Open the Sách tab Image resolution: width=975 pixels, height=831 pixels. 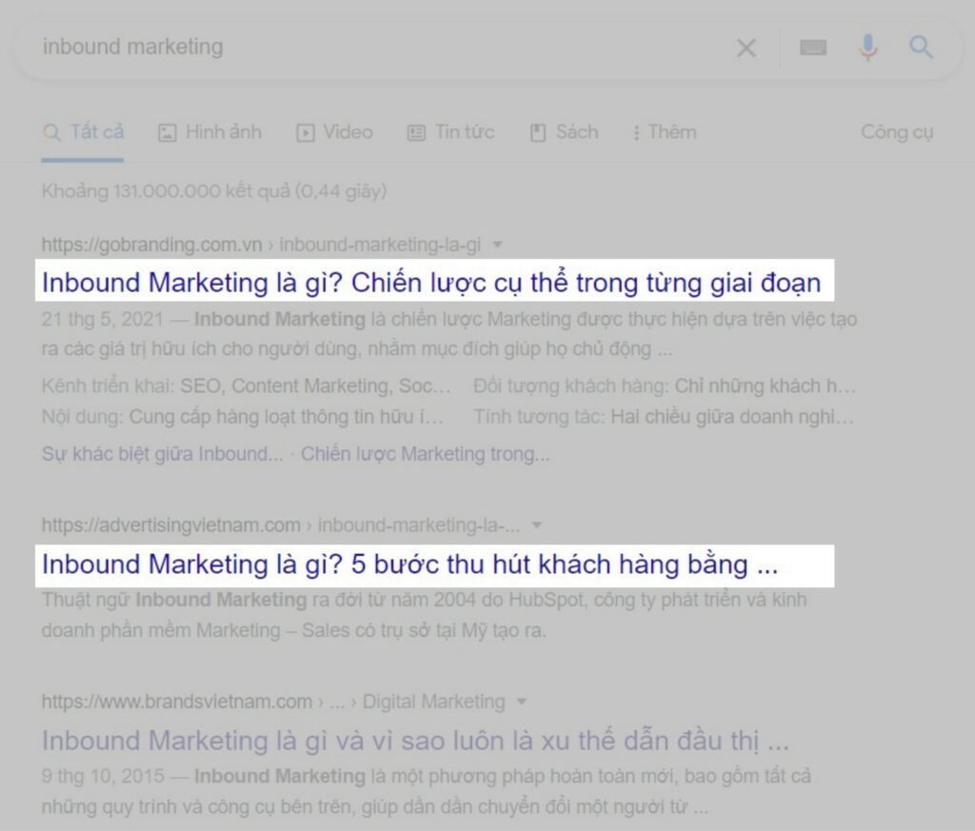click(x=564, y=132)
